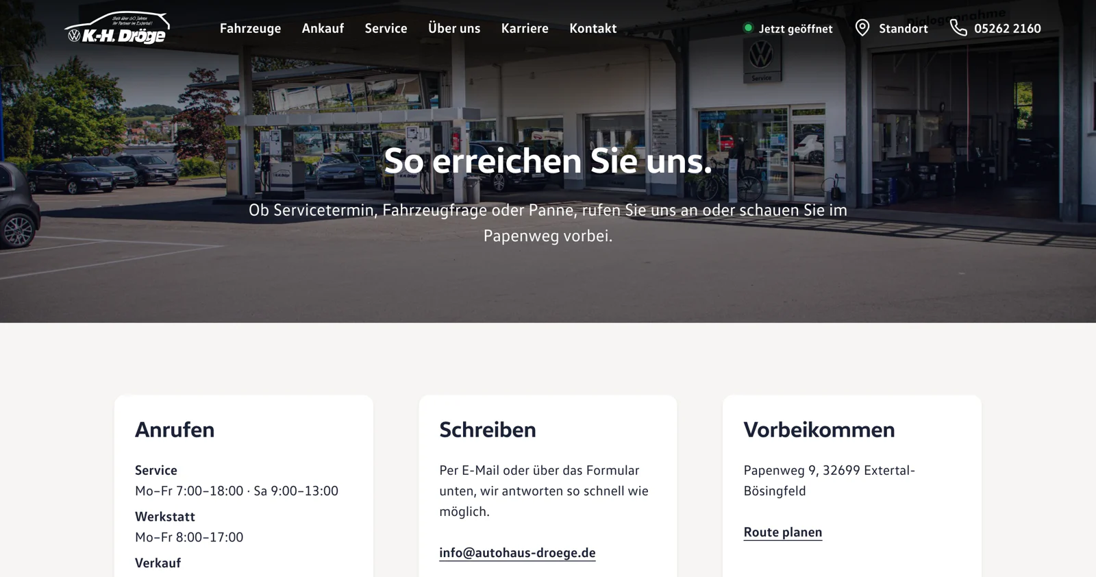
Task: Open the Ankauf menu item
Action: [323, 28]
